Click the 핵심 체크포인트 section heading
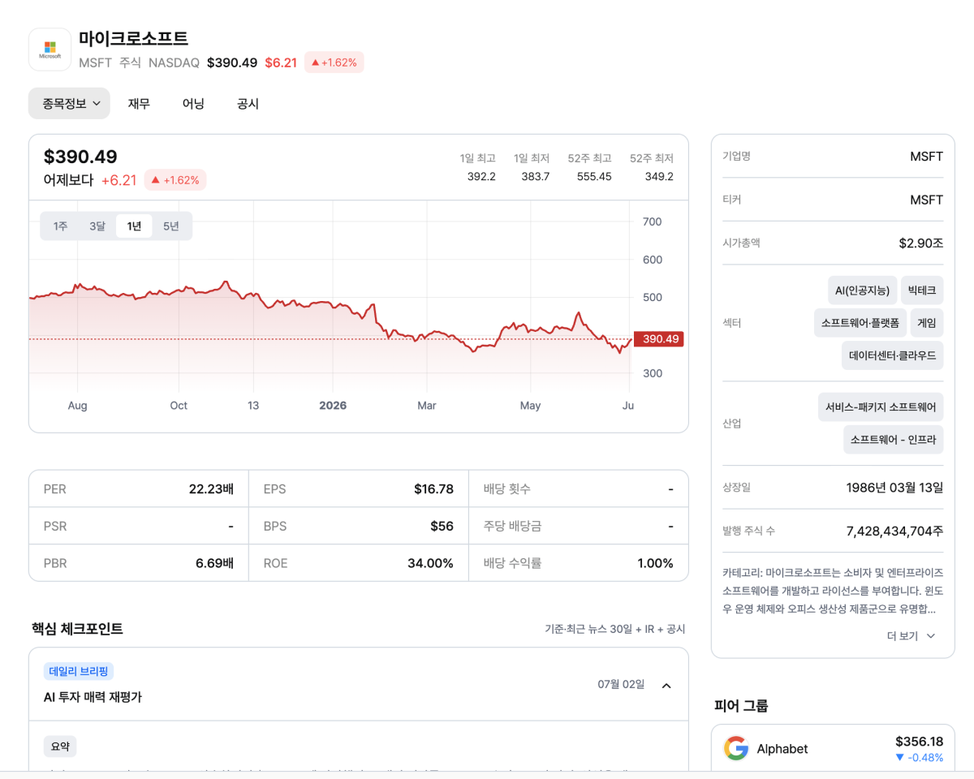The height and width of the screenshot is (779, 974). [77, 629]
